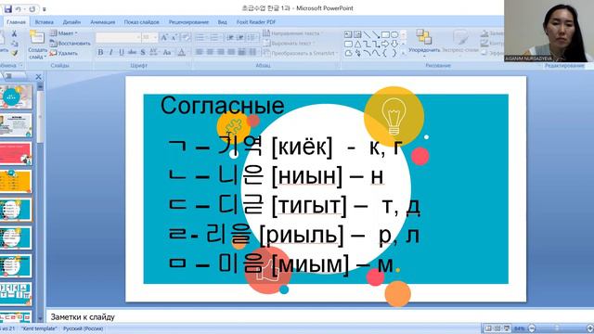Open Упорядочить arrange menu

point(424,43)
